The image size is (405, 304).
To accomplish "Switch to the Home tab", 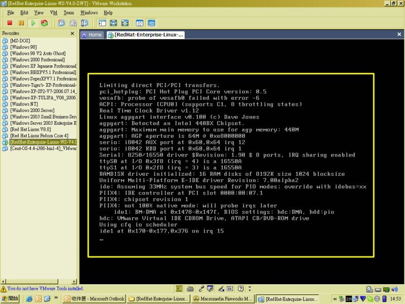I will click(x=92, y=35).
